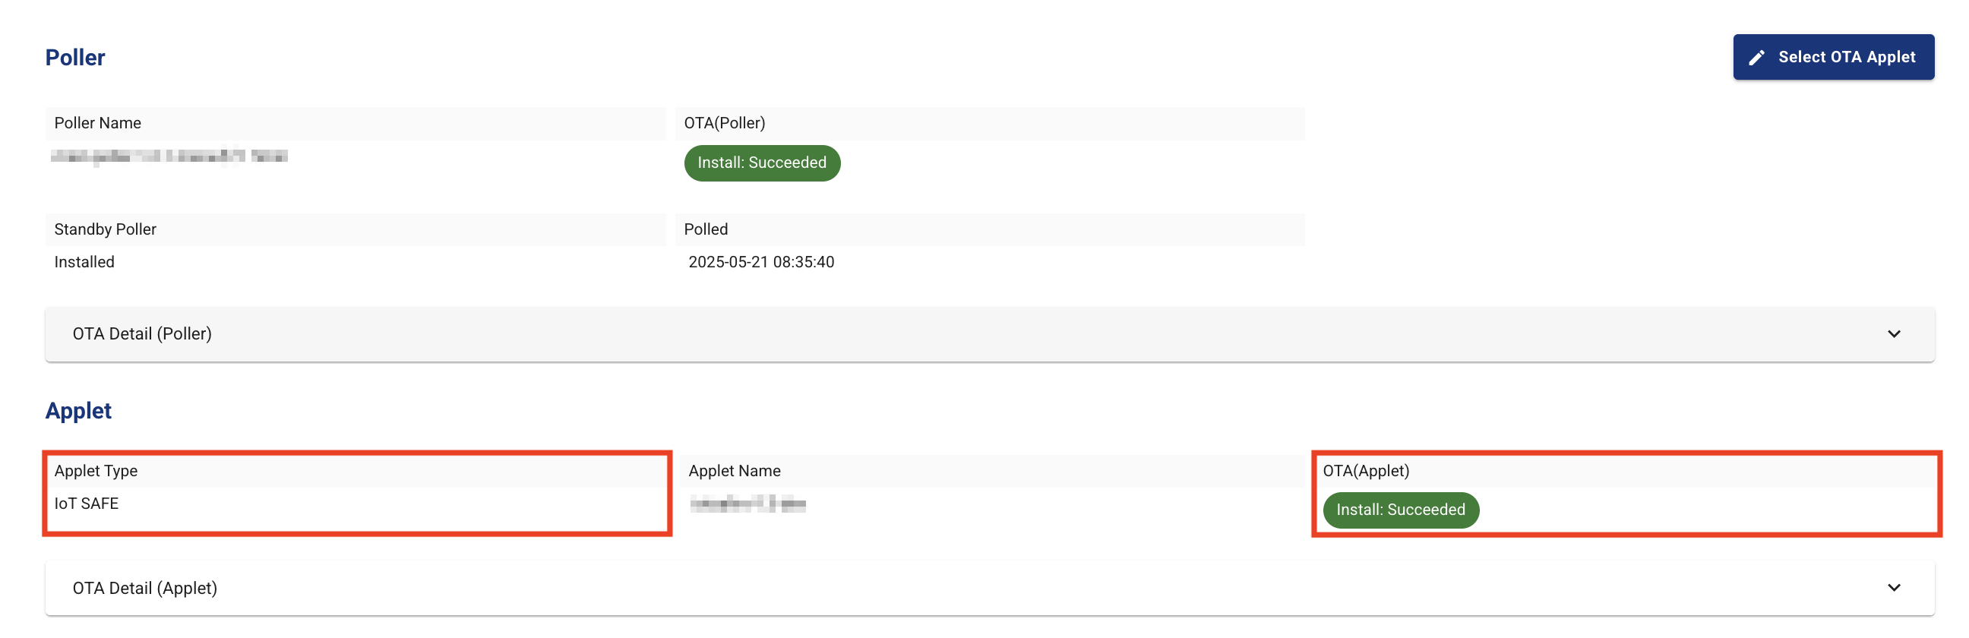Click the OTA(Poller) Install: Succeeded badge
1969x638 pixels.
[x=761, y=163]
